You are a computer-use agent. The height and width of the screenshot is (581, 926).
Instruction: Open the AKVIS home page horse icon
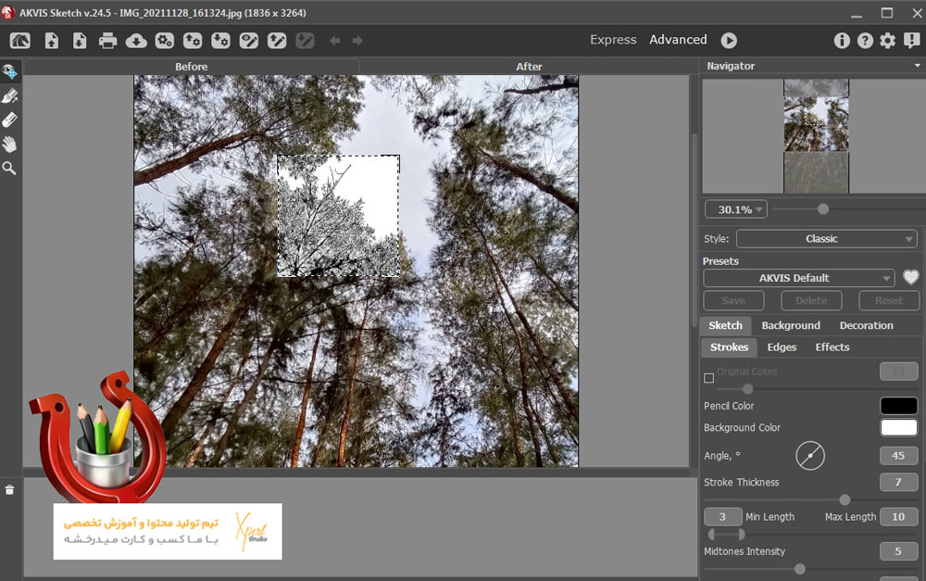pyautogui.click(x=20, y=40)
